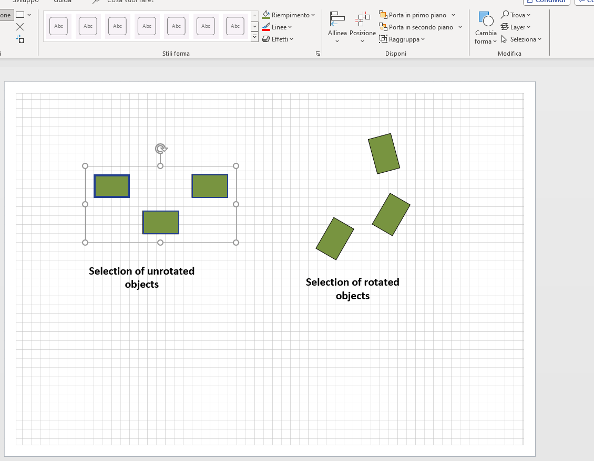This screenshot has height=461, width=594.
Task: Open the Allinea menu
Action: 337,28
